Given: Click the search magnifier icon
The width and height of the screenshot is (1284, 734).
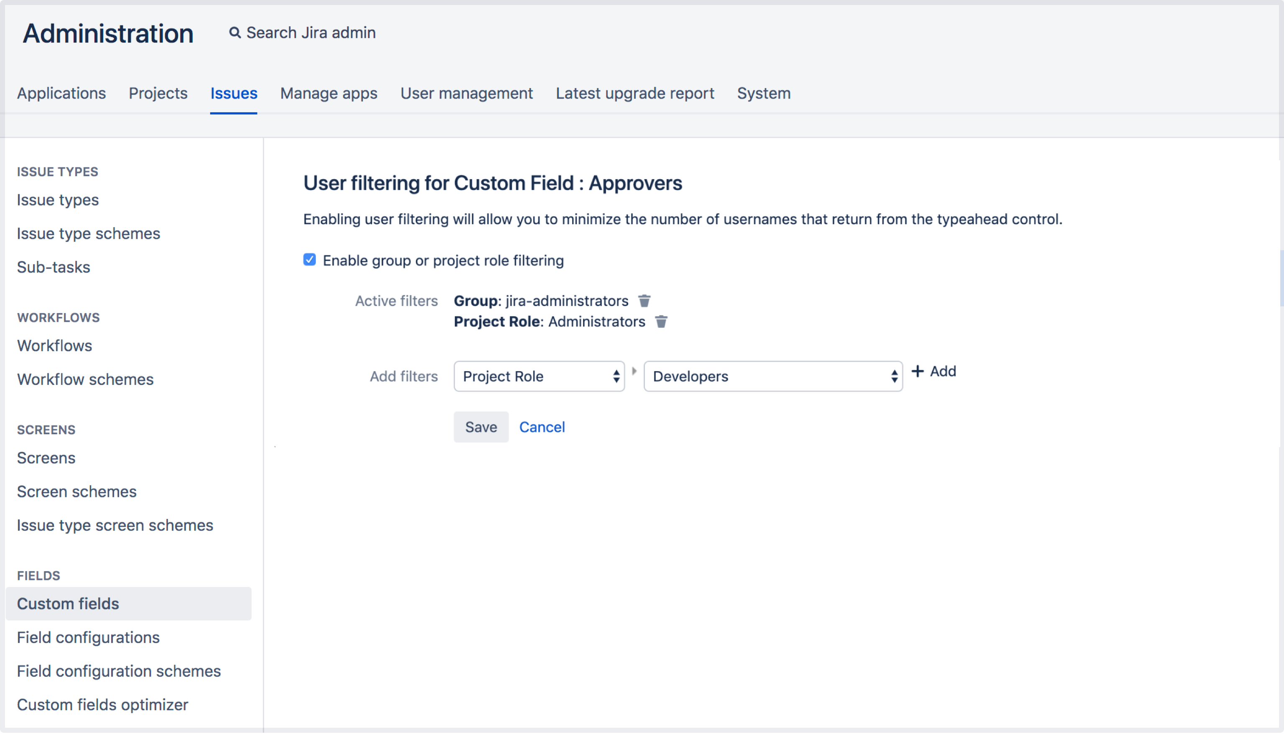Looking at the screenshot, I should pos(234,33).
